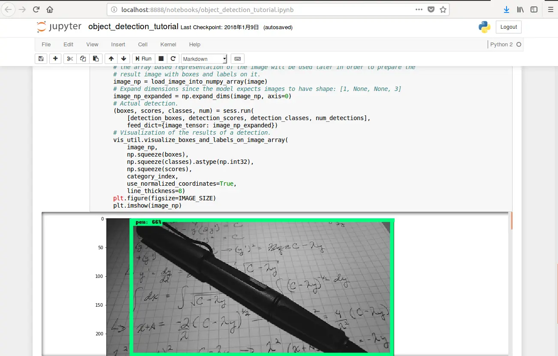Open the Edit menu
This screenshot has height=356, width=558.
pyautogui.click(x=68, y=44)
